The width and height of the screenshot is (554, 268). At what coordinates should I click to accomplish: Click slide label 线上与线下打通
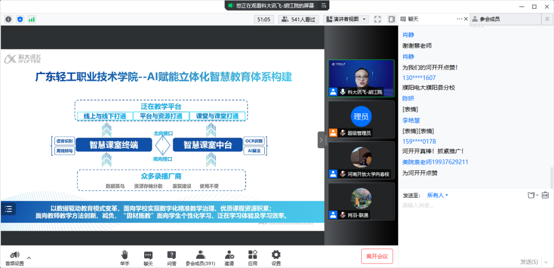pos(105,116)
